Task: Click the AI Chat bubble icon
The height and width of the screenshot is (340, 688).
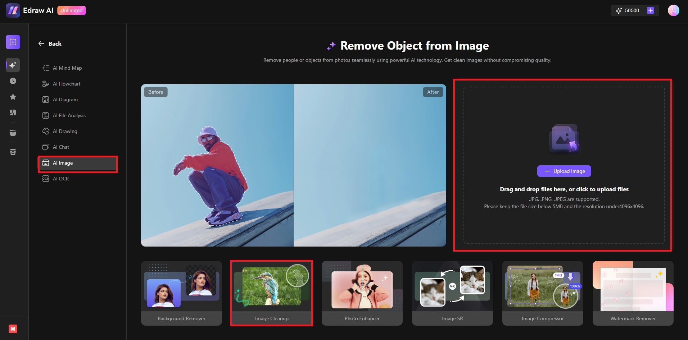Action: tap(46, 147)
